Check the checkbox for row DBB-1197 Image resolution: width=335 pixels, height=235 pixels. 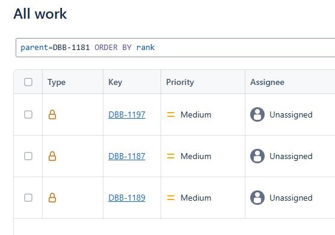(x=28, y=114)
